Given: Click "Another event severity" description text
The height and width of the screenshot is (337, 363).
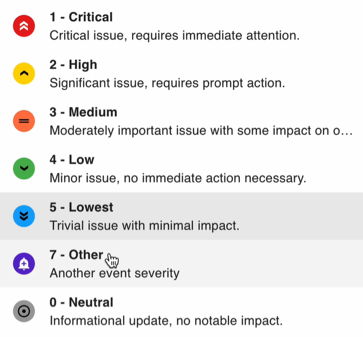Looking at the screenshot, I should coord(115,273).
